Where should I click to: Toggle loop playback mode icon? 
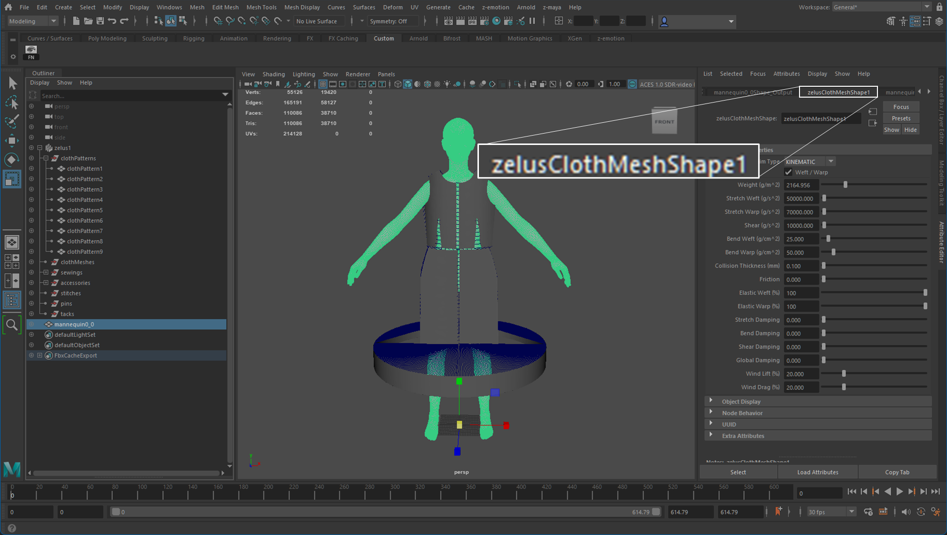pyautogui.click(x=869, y=512)
